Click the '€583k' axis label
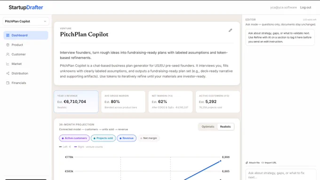320x180 pixels. (69, 171)
